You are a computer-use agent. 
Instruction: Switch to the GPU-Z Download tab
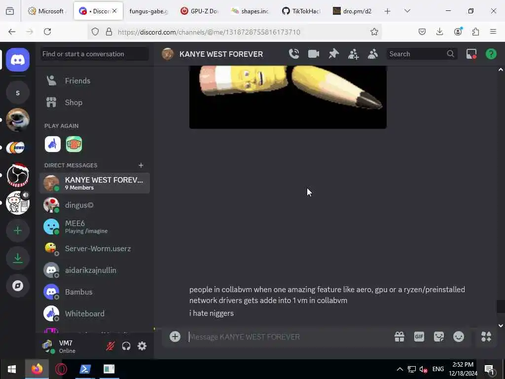tap(199, 11)
